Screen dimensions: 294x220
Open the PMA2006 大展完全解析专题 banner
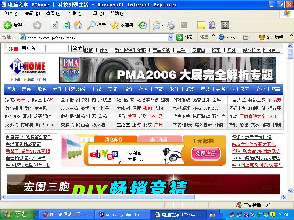pyautogui.click(x=168, y=70)
